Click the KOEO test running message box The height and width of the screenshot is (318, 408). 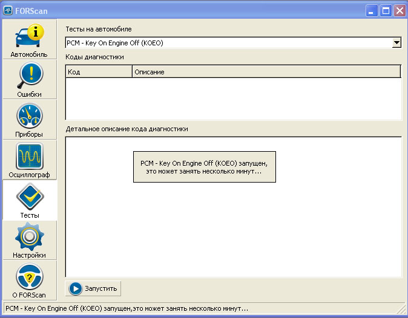point(204,167)
